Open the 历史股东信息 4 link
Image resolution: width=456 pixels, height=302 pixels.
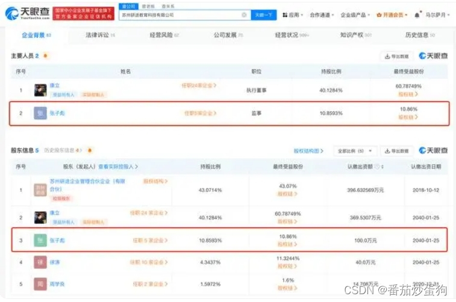pyautogui.click(x=63, y=150)
